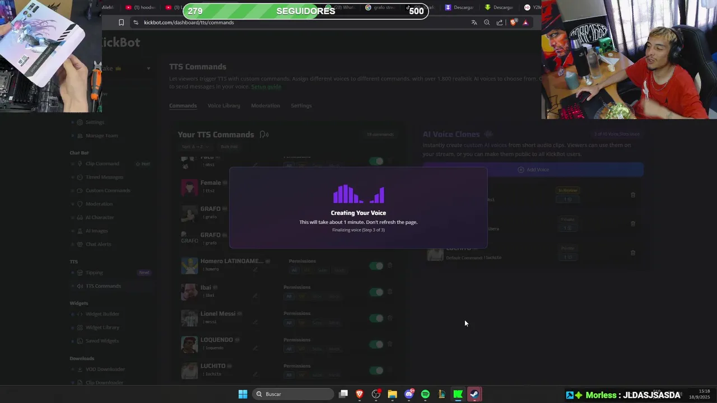Switch to the Voice Library tab
Viewport: 717px width, 403px height.
coord(224,106)
